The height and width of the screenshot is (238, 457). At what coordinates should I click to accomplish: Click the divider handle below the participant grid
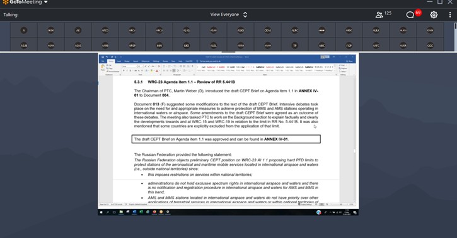coord(228,52)
